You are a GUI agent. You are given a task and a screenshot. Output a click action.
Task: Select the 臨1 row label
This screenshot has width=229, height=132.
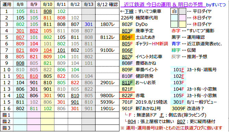click(x=7, y=115)
